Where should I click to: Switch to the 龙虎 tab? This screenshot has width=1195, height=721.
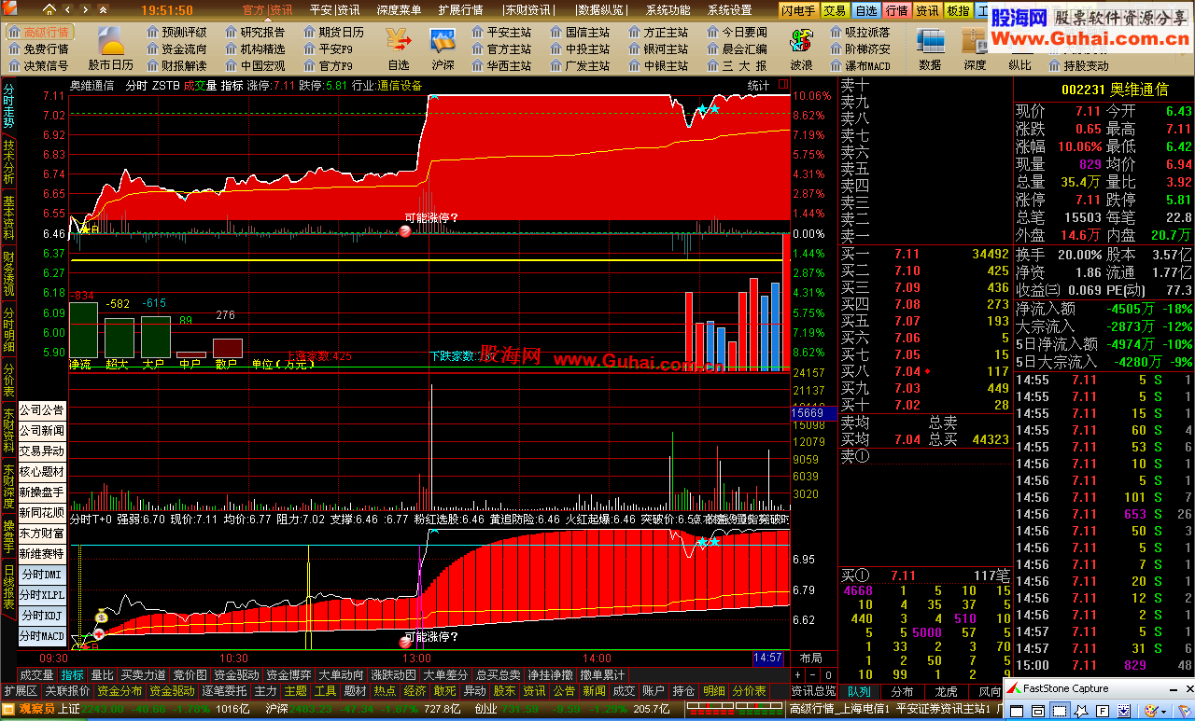click(x=946, y=691)
